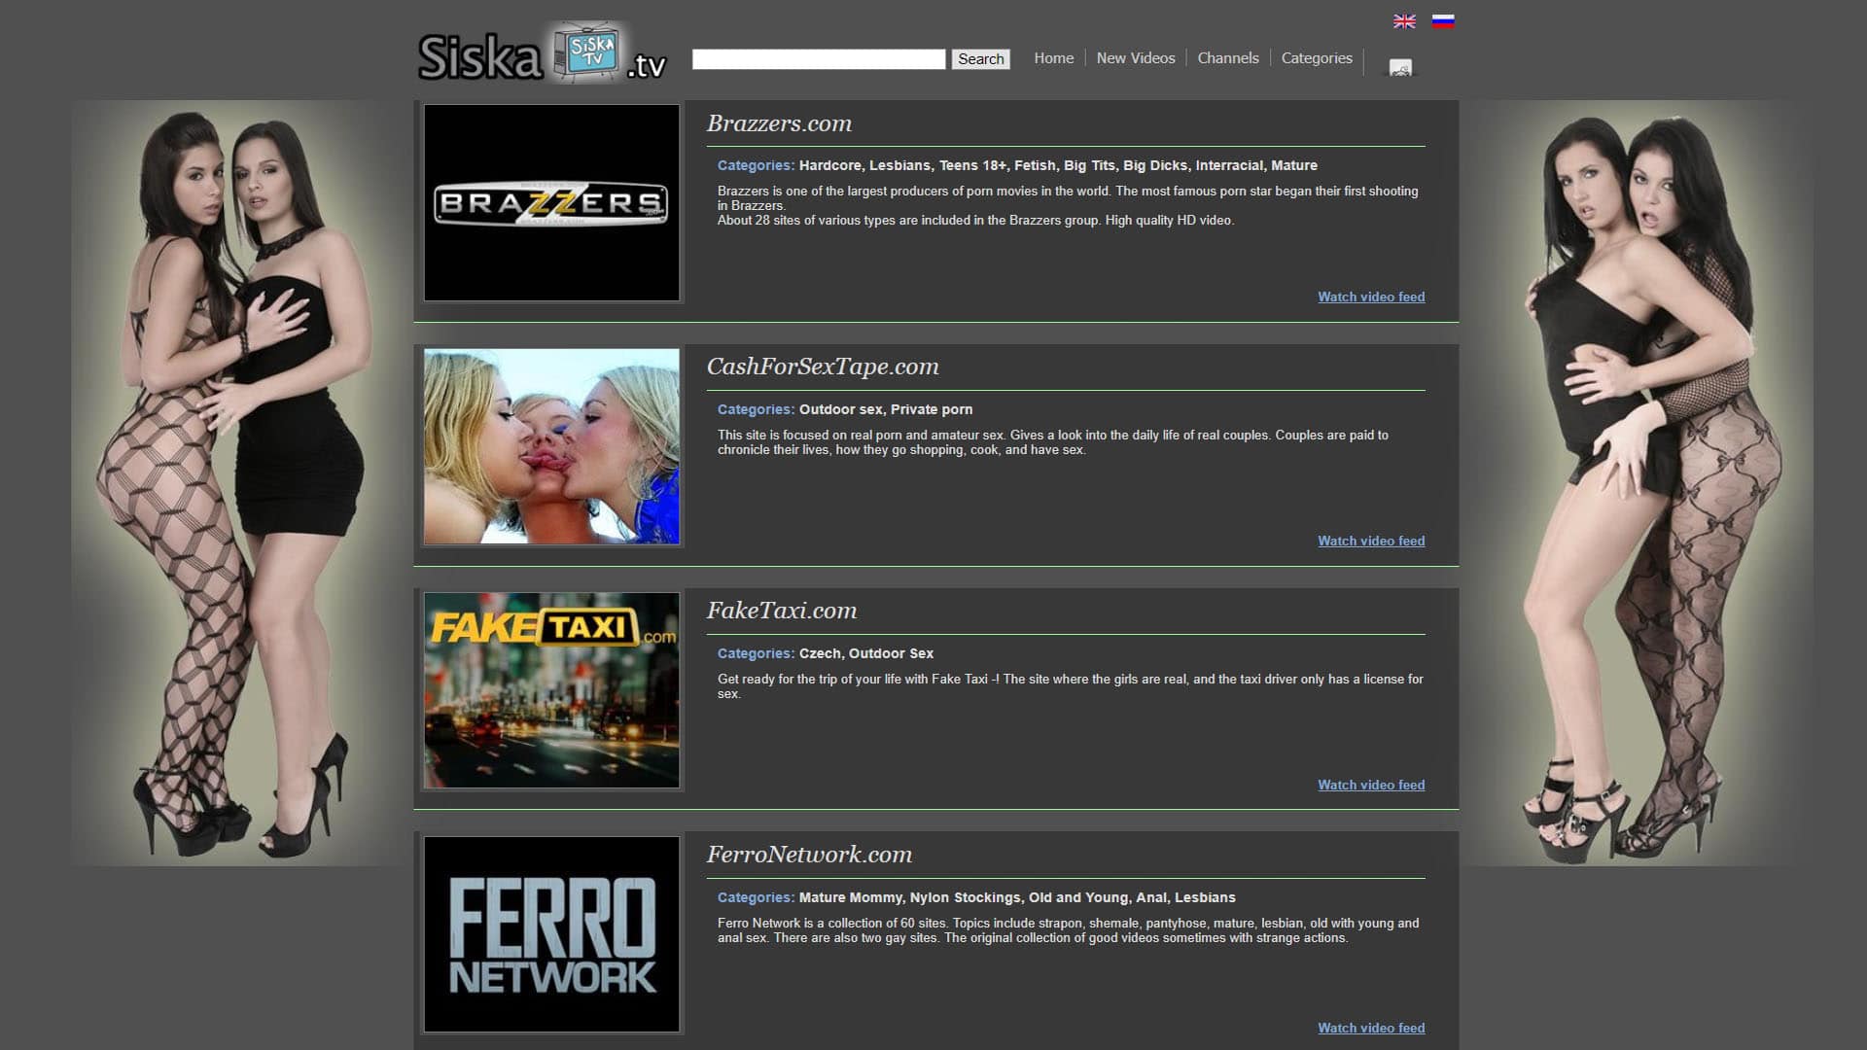Switch language using the Russian flag
Viewport: 1867px width, 1050px height.
(1443, 21)
